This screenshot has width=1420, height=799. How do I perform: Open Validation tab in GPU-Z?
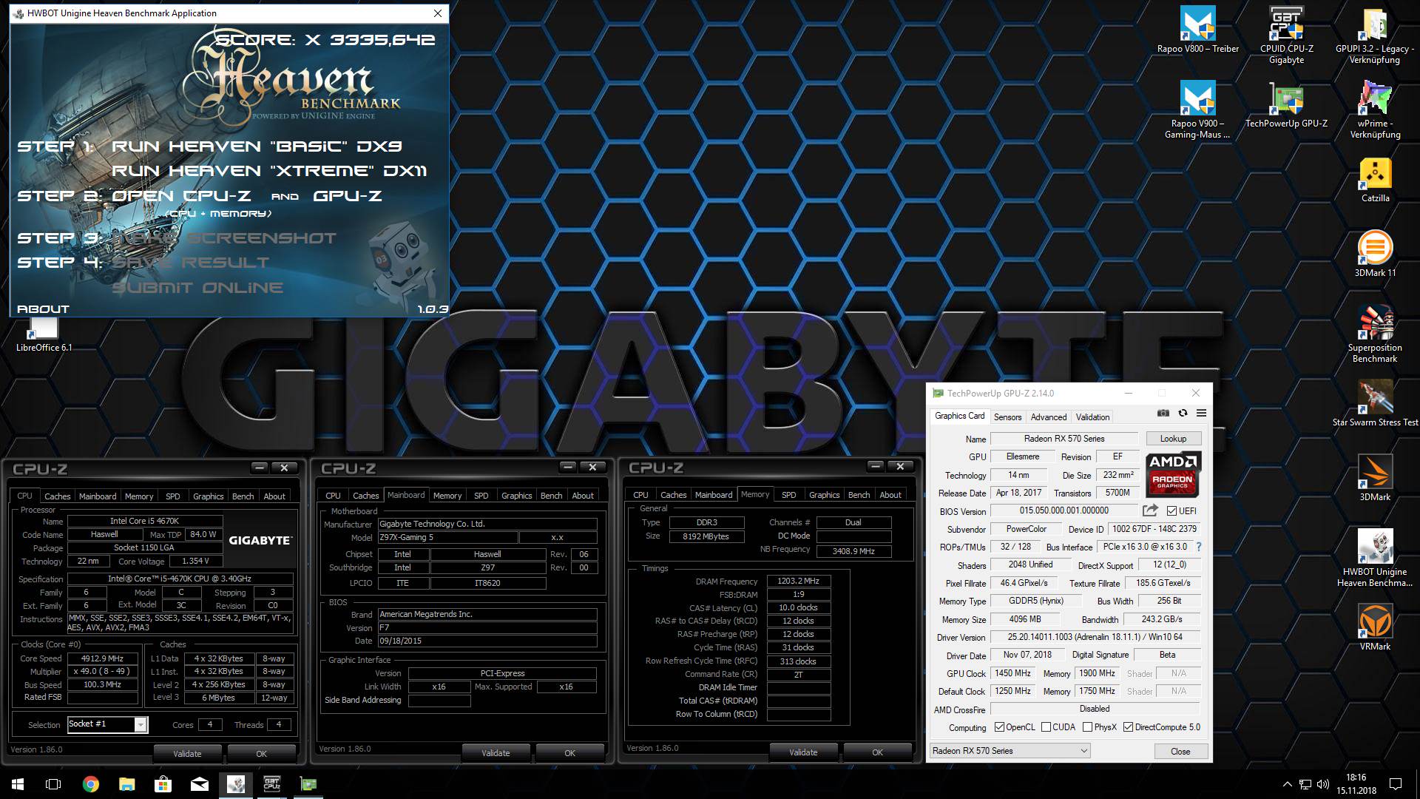click(x=1092, y=417)
